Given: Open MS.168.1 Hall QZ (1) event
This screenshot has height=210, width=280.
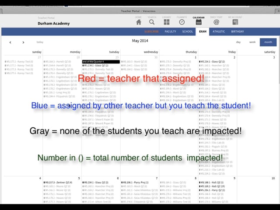Looking at the screenshot, I should coord(211,182).
